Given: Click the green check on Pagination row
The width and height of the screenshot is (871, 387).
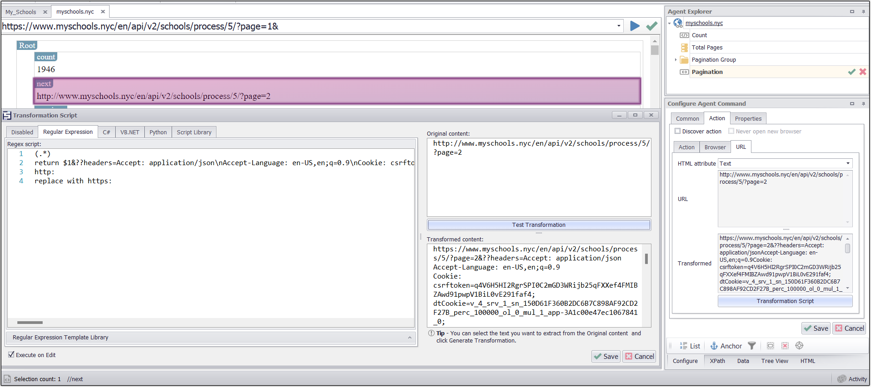Looking at the screenshot, I should click(x=851, y=72).
